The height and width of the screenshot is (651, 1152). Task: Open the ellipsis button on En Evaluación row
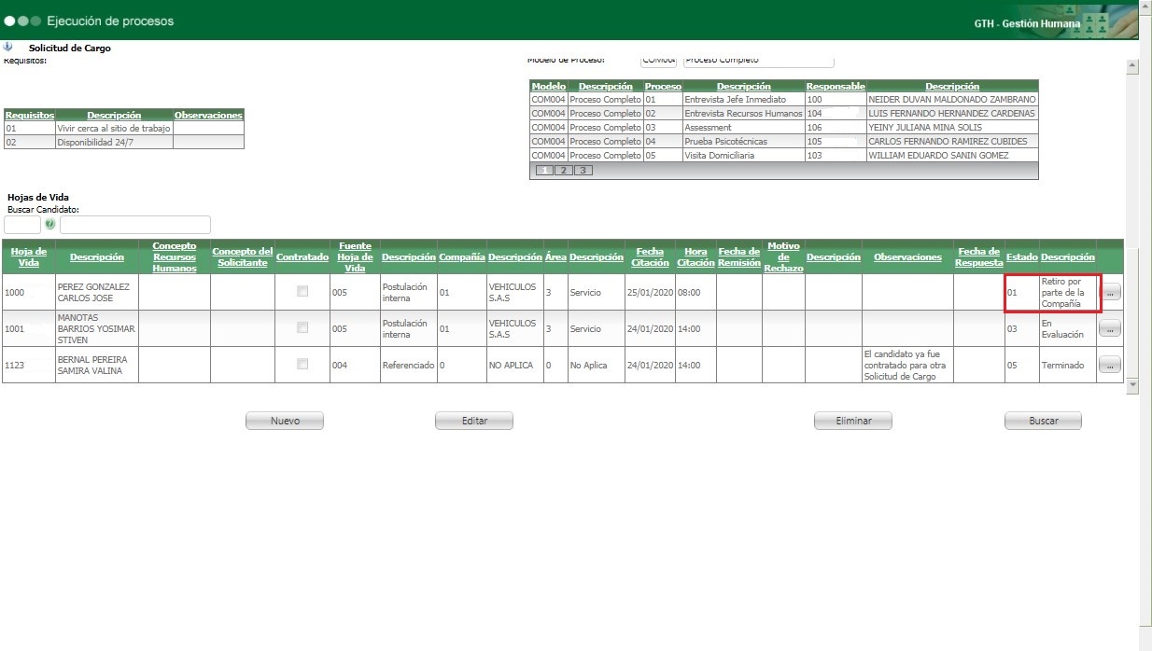[x=1109, y=328]
